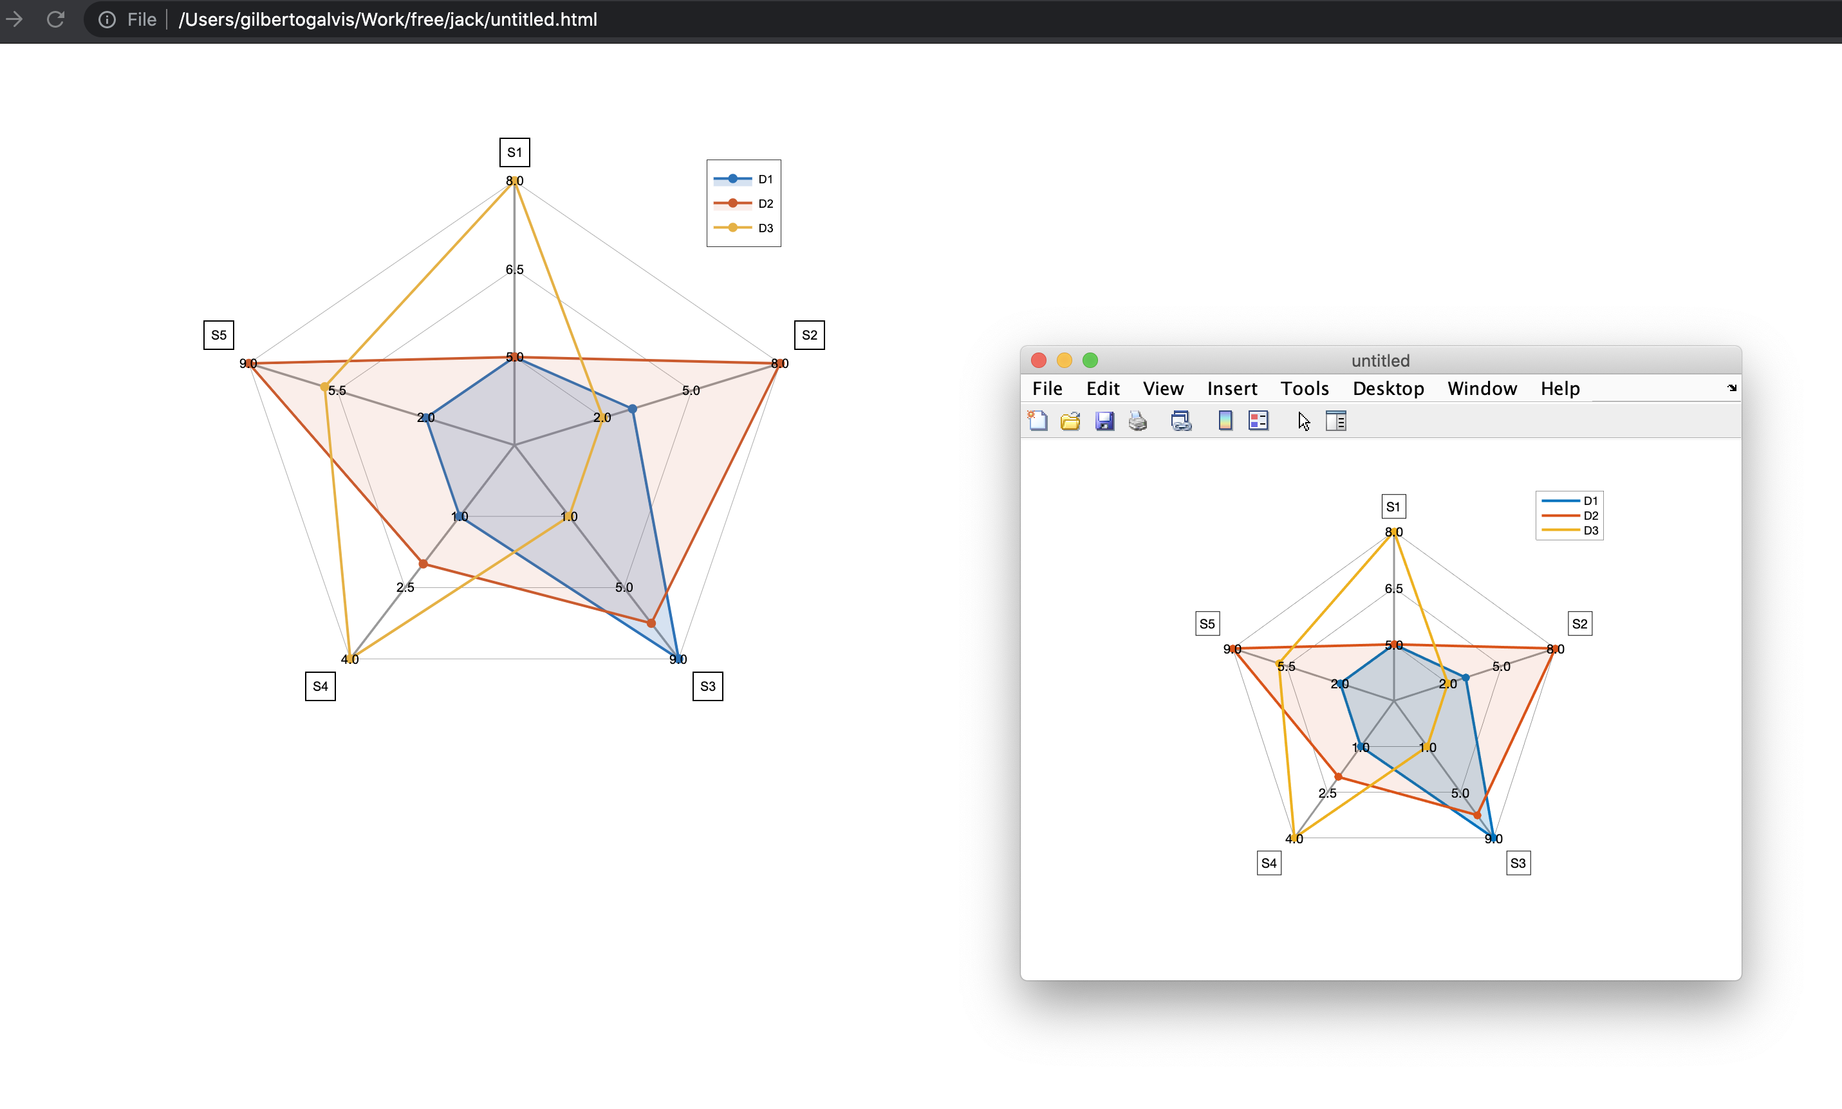The width and height of the screenshot is (1842, 1109).
Task: Reload the page with the refresh button
Action: point(55,19)
